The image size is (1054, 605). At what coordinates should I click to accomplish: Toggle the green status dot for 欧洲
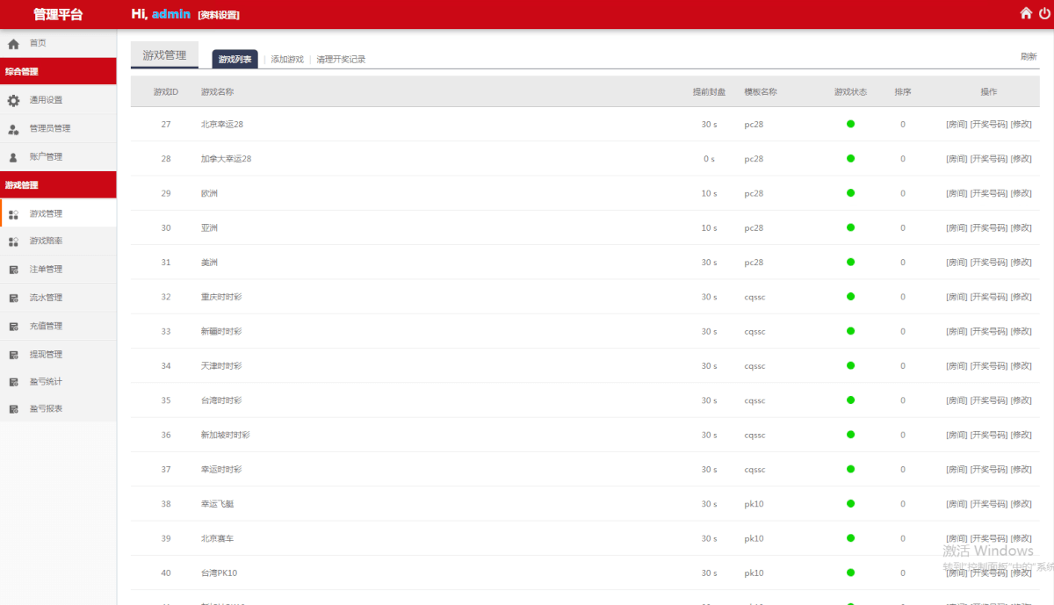[850, 193]
